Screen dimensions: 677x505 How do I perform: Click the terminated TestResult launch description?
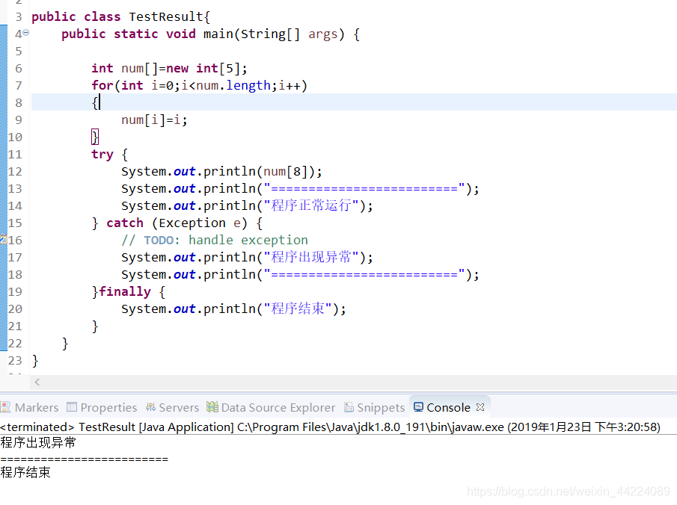click(331, 427)
